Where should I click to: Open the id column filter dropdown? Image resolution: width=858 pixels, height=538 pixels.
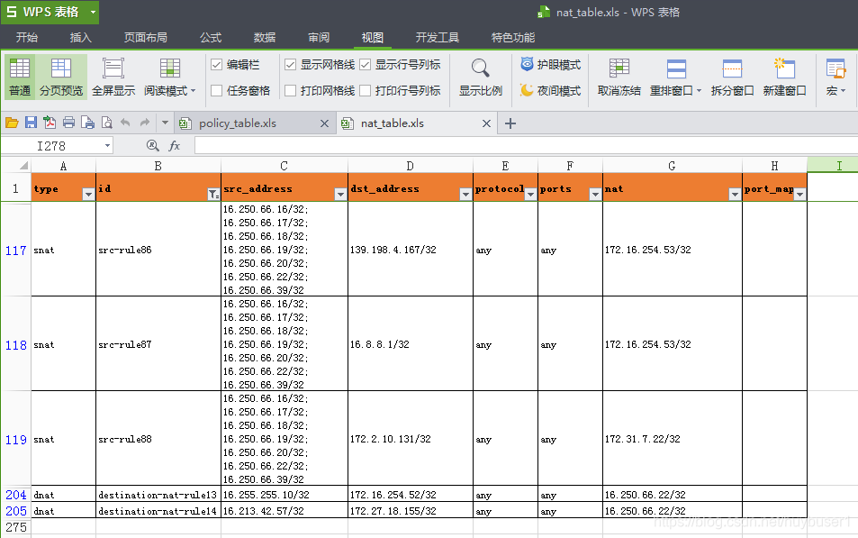coord(213,194)
